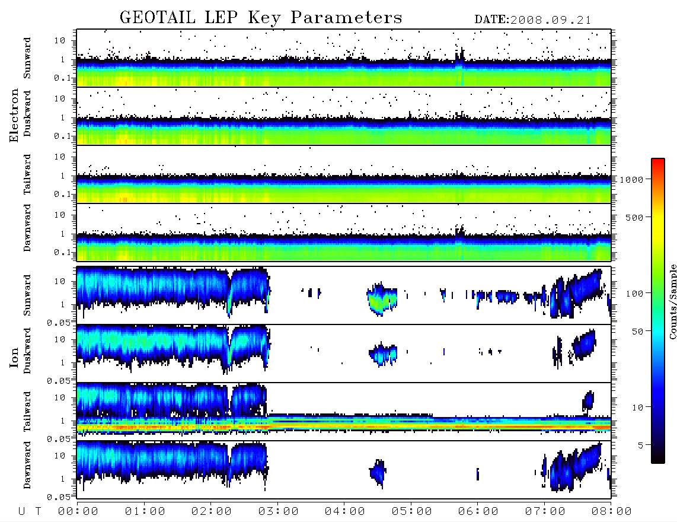Image resolution: width=677 pixels, height=522 pixels.
Task: Select the Electron "Sunward" axis label
Action: [x=27, y=58]
